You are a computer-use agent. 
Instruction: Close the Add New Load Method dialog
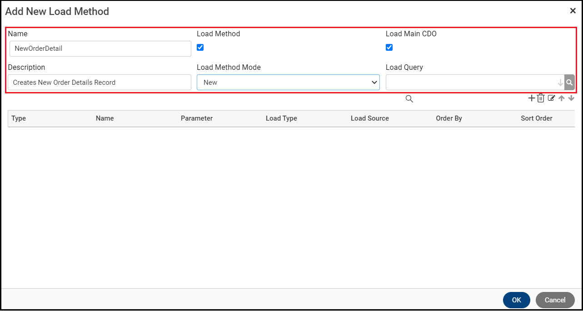[x=573, y=11]
